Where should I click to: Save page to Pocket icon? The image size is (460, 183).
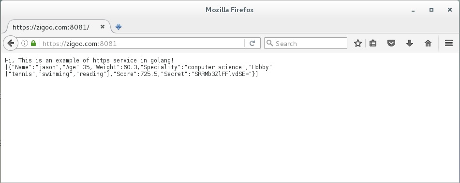[391, 44]
